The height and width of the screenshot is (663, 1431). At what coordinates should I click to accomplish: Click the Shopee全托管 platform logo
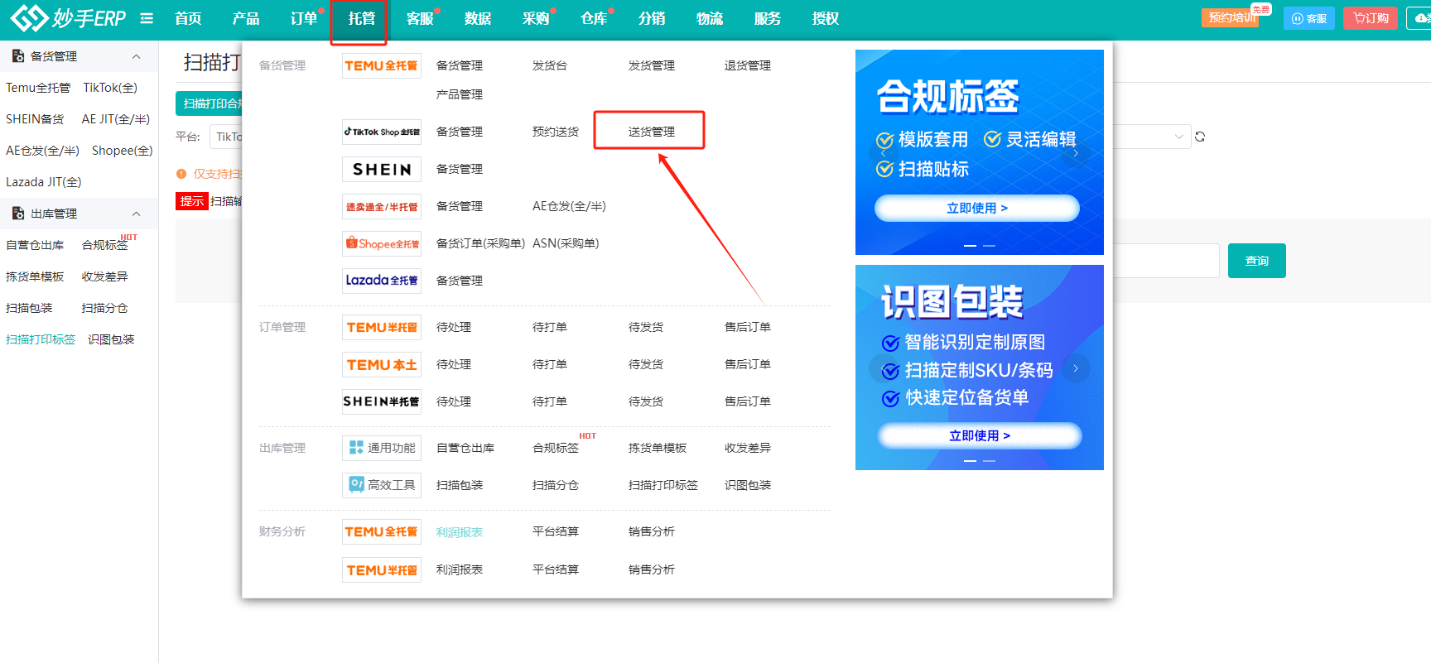point(382,243)
